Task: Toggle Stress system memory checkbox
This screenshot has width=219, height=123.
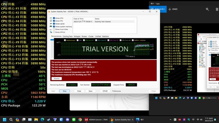Action: (54, 27)
